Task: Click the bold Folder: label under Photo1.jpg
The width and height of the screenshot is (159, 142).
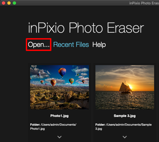Action: click(35, 125)
